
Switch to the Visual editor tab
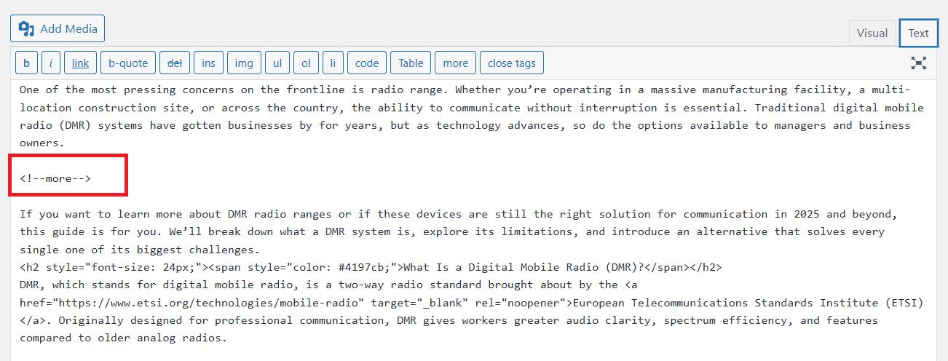pyautogui.click(x=872, y=33)
